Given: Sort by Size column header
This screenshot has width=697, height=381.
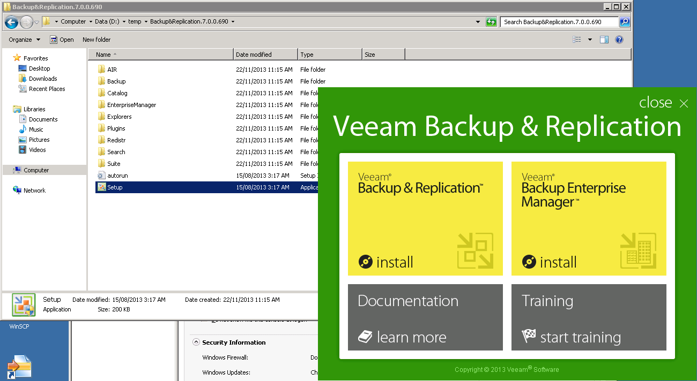Looking at the screenshot, I should tap(383, 55).
